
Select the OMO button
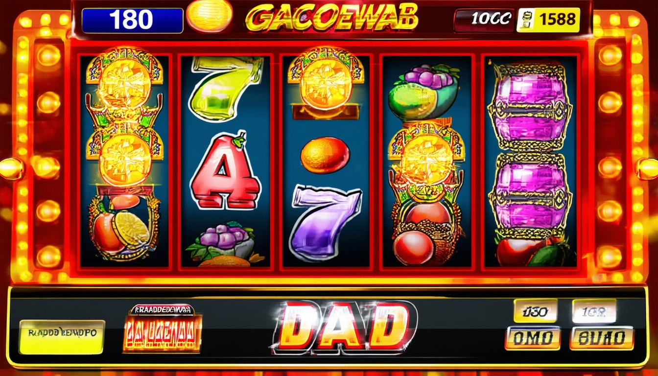(x=532, y=338)
